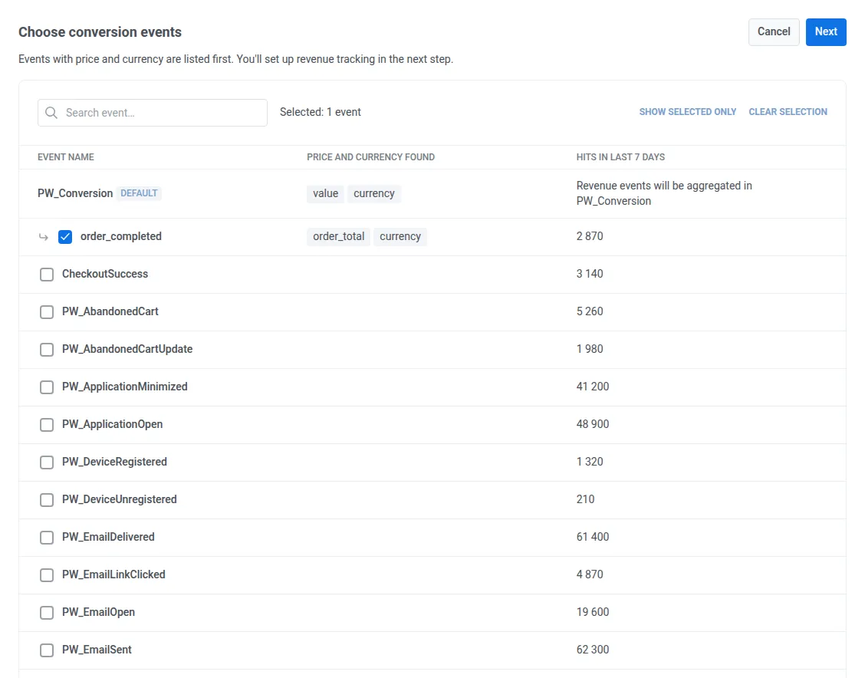Click the PW_DeviceUnregistered event name

coord(119,499)
